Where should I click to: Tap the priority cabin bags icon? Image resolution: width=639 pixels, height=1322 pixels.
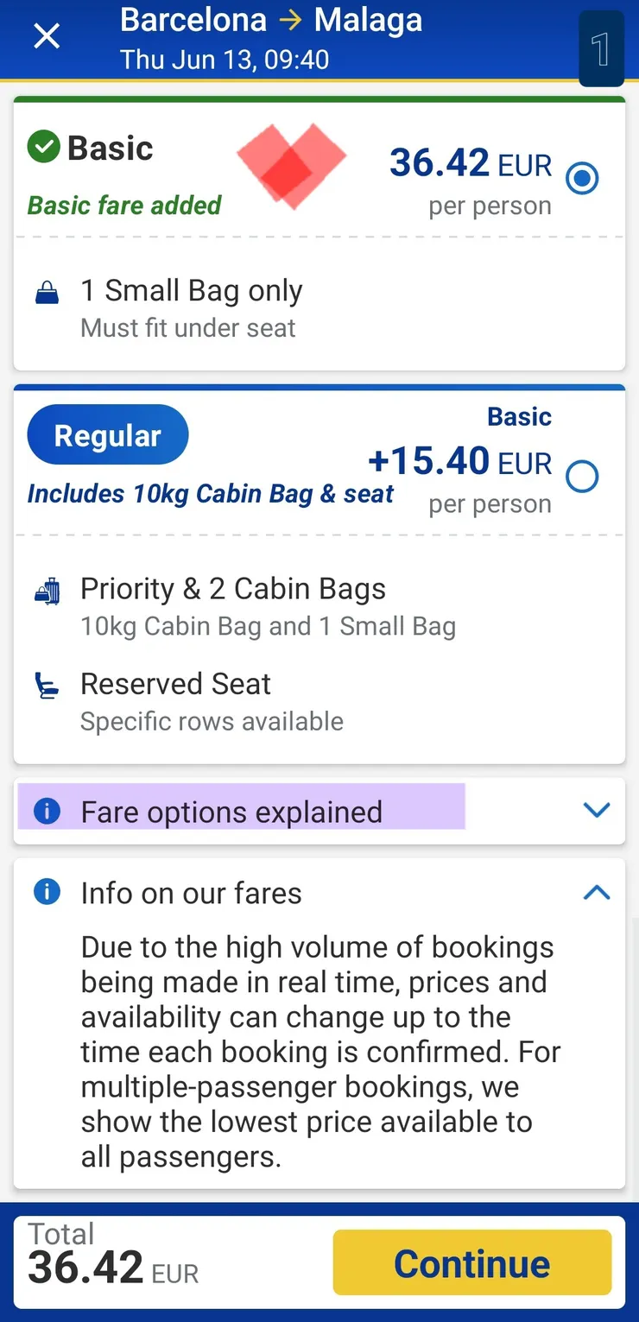47,591
